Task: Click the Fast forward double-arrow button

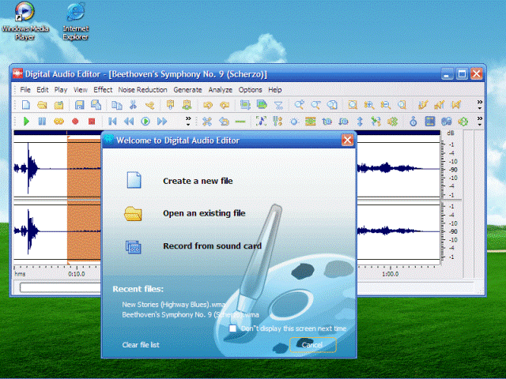Action: (x=162, y=122)
